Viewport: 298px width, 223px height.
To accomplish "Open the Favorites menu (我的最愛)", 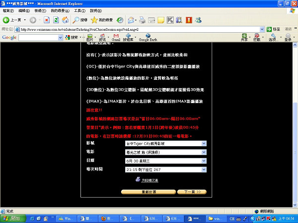I will [60, 11].
